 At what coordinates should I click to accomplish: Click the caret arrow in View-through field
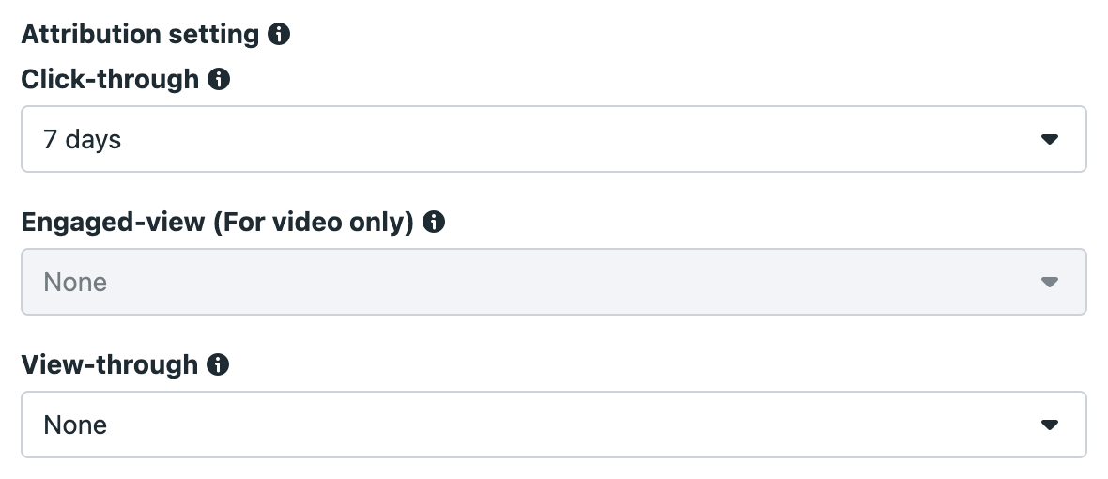(x=1050, y=425)
